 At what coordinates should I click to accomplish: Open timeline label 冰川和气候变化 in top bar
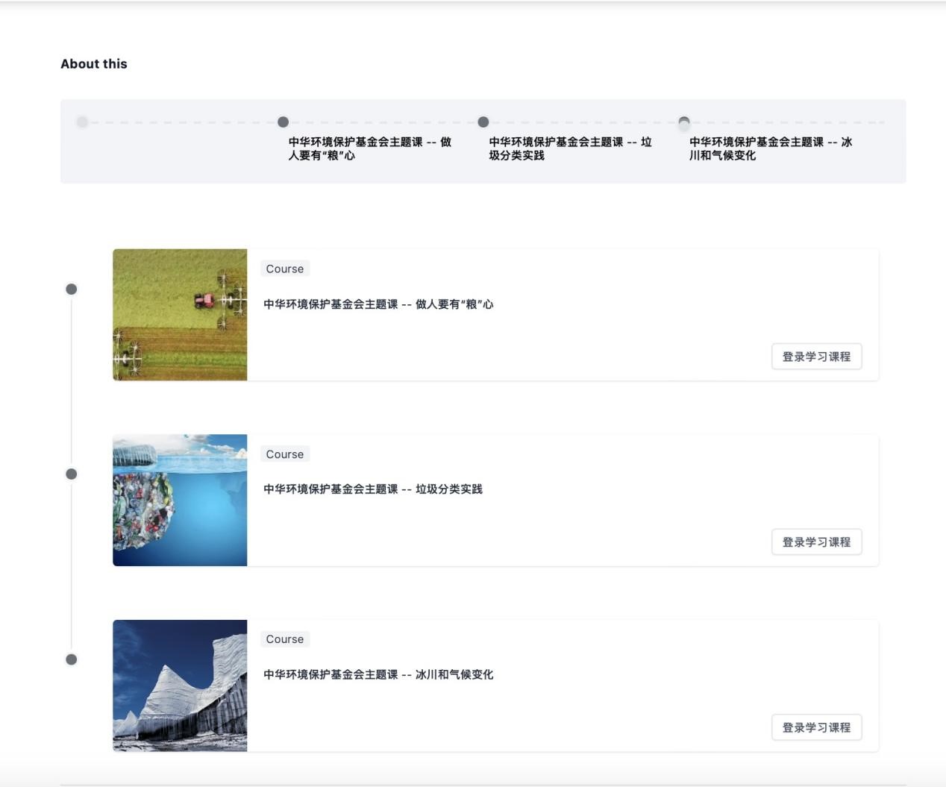coord(771,148)
